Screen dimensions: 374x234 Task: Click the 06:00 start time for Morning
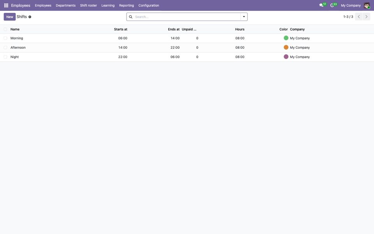pyautogui.click(x=123, y=38)
